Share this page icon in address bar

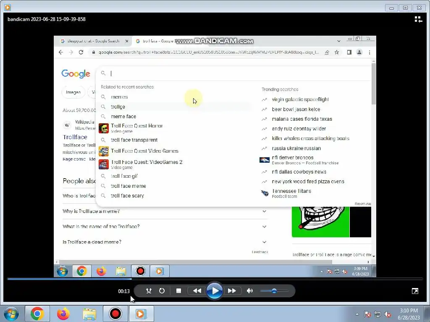pyautogui.click(x=327, y=52)
